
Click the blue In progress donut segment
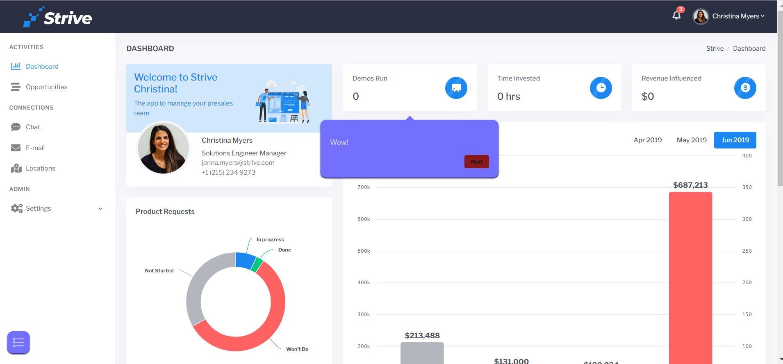click(246, 261)
